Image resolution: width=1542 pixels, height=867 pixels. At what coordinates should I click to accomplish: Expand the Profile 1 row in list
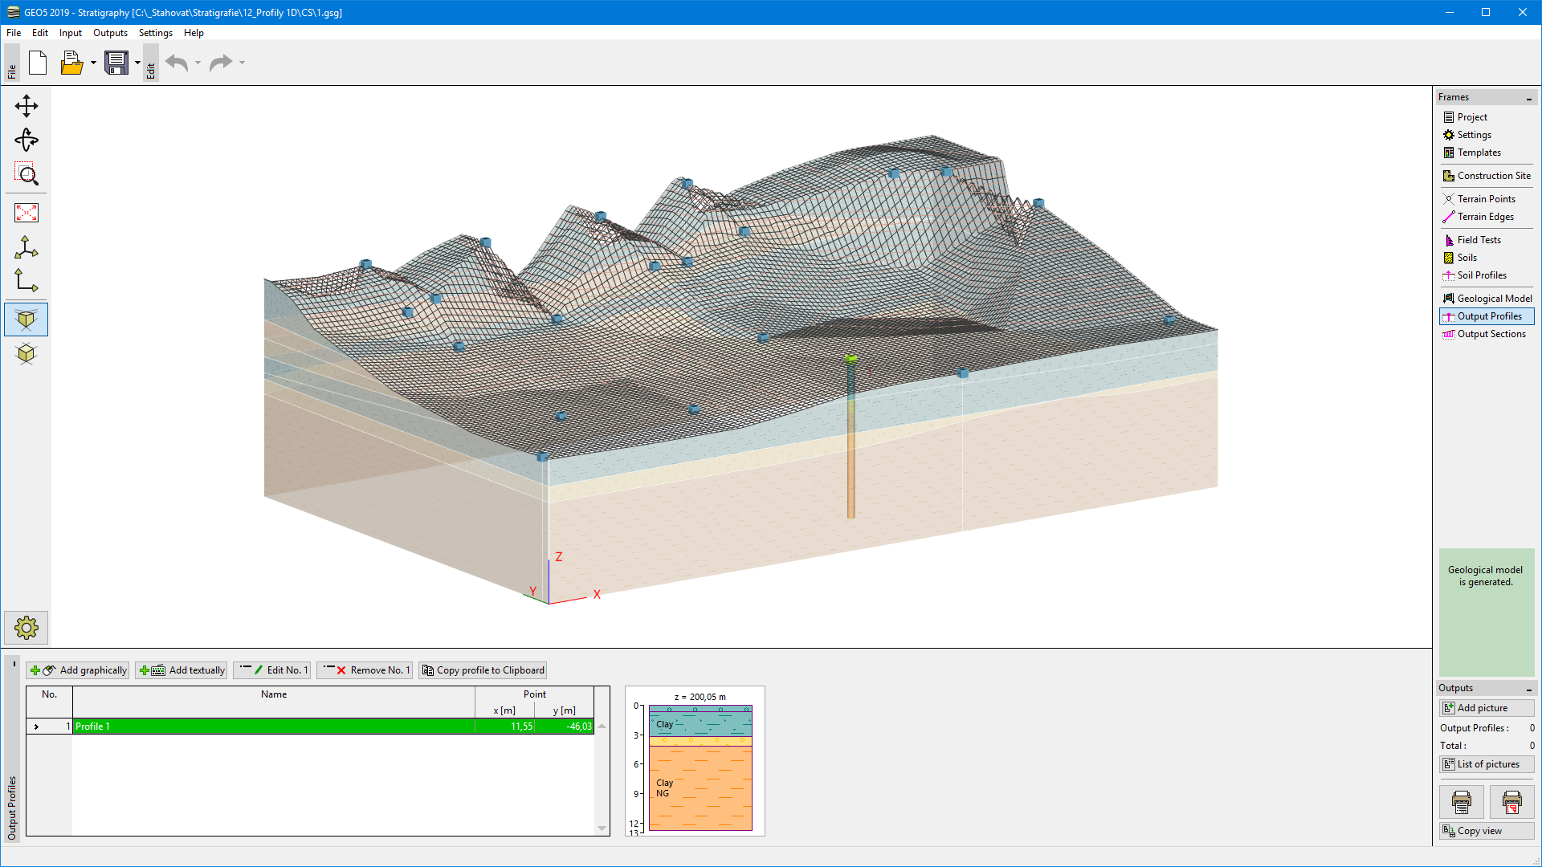click(37, 727)
